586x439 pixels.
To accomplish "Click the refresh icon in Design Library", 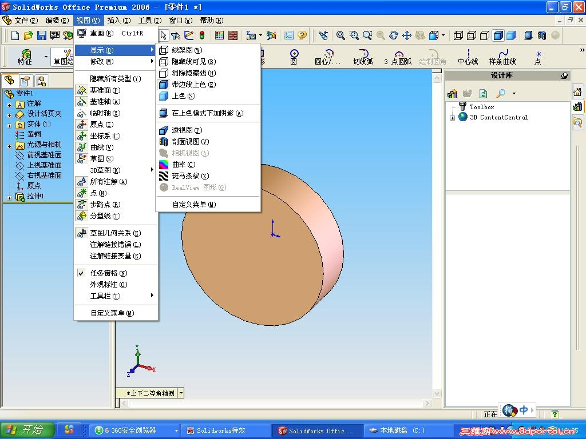I will tap(483, 93).
